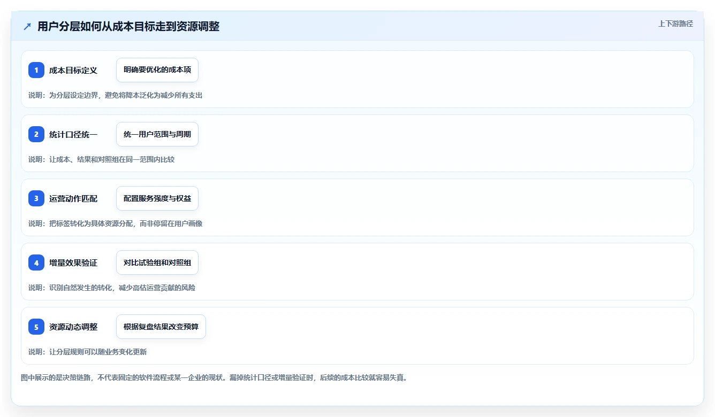The image size is (715, 417).
Task: Select the 成本目标定义 step label
Action: coord(73,70)
